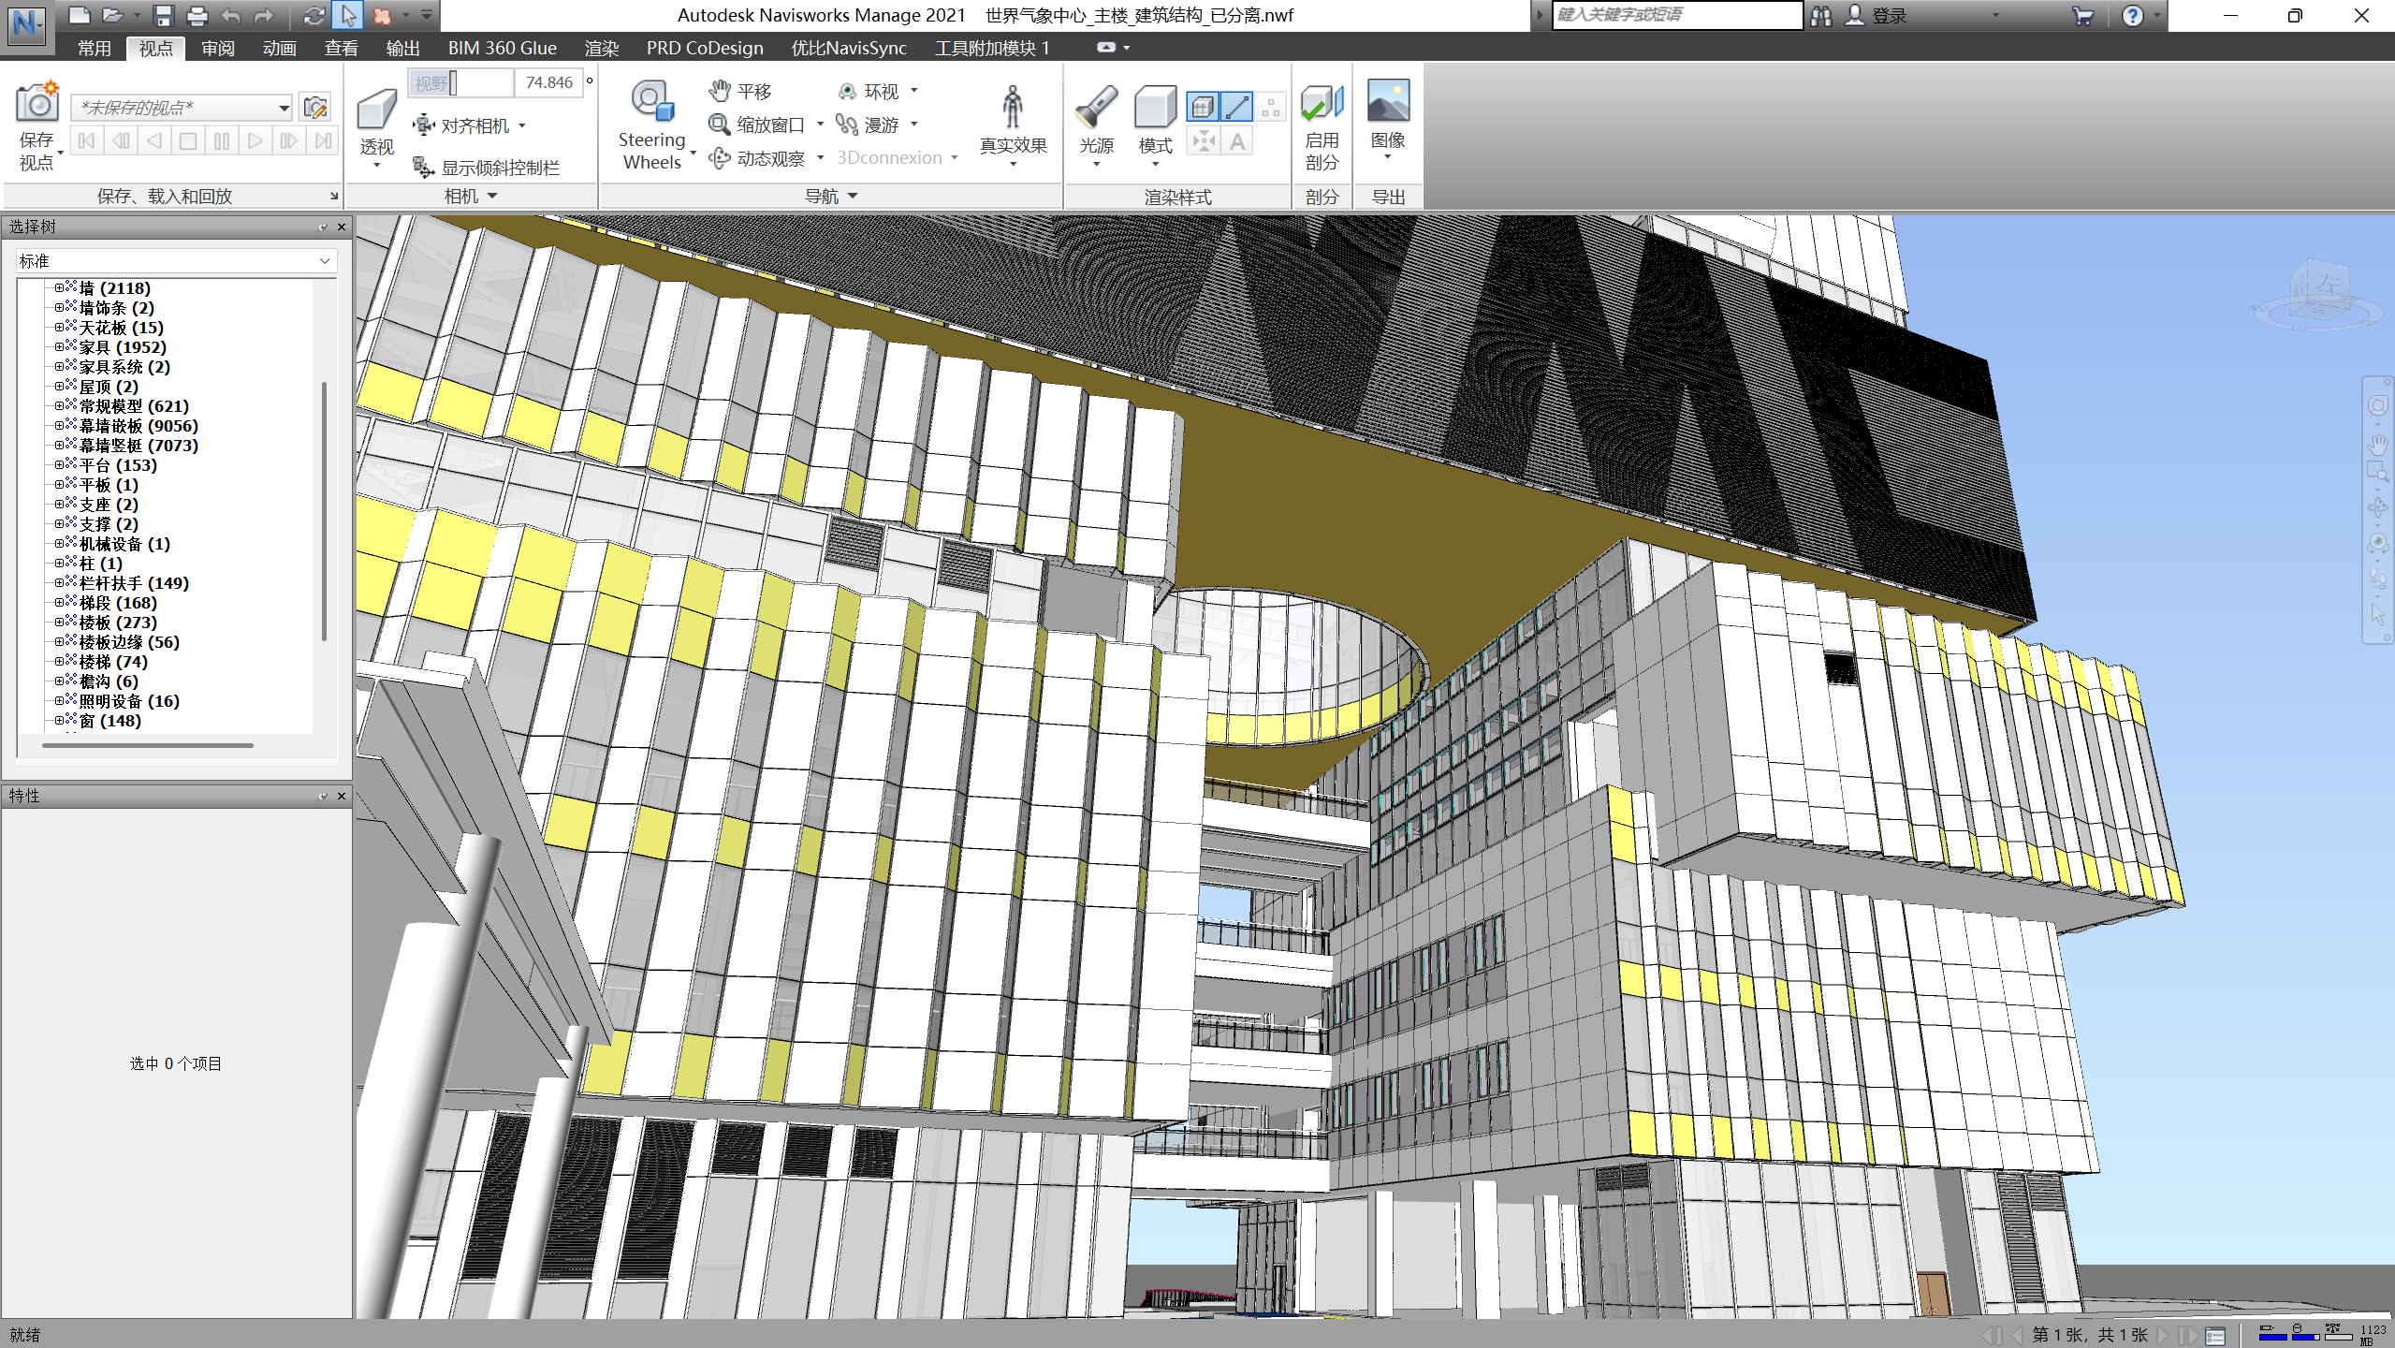Click the keyword search input field
This screenshot has height=1348, width=2395.
point(1675,15)
